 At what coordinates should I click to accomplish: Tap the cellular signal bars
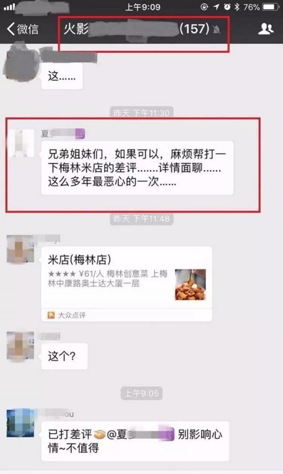click(9, 7)
